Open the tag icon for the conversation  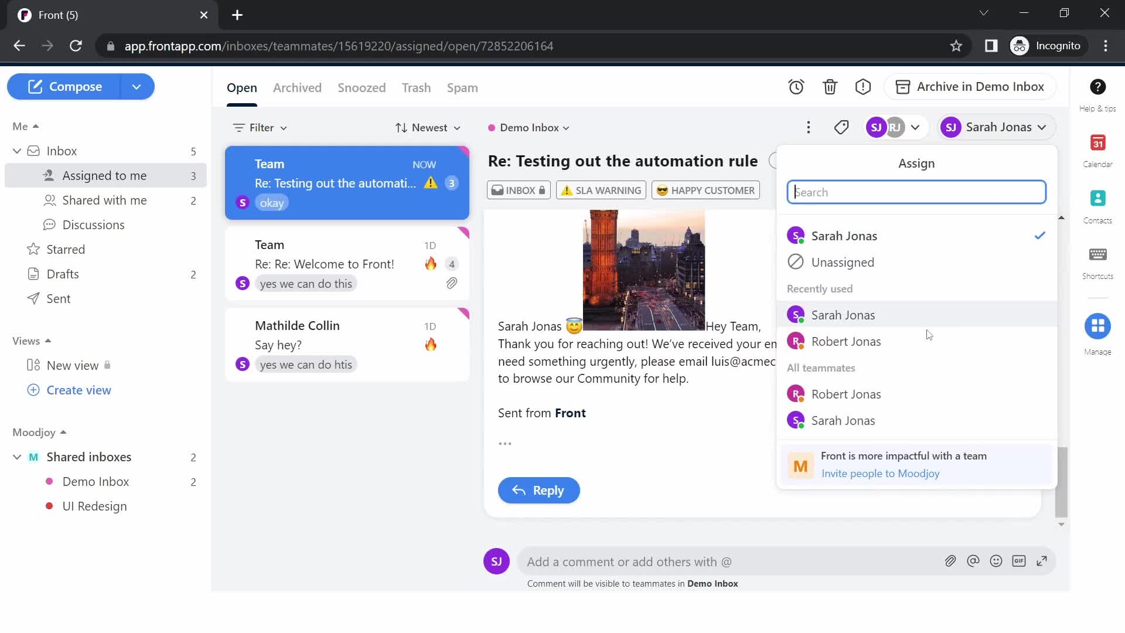point(841,127)
